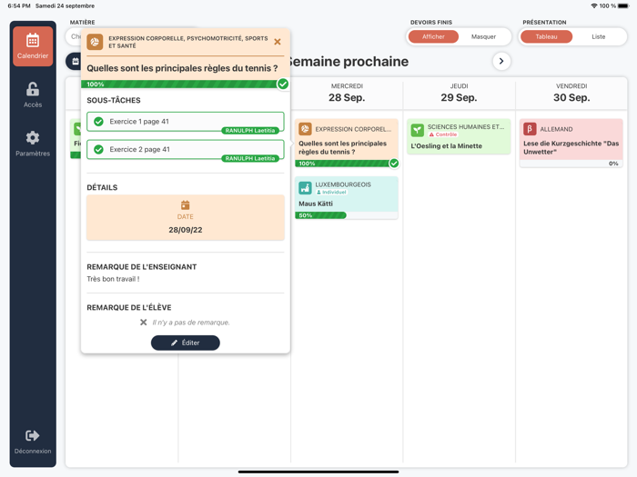Viewport: 637px width, 477px height.
Task: Click the Sciences Humaines subject icon
Action: 417,131
